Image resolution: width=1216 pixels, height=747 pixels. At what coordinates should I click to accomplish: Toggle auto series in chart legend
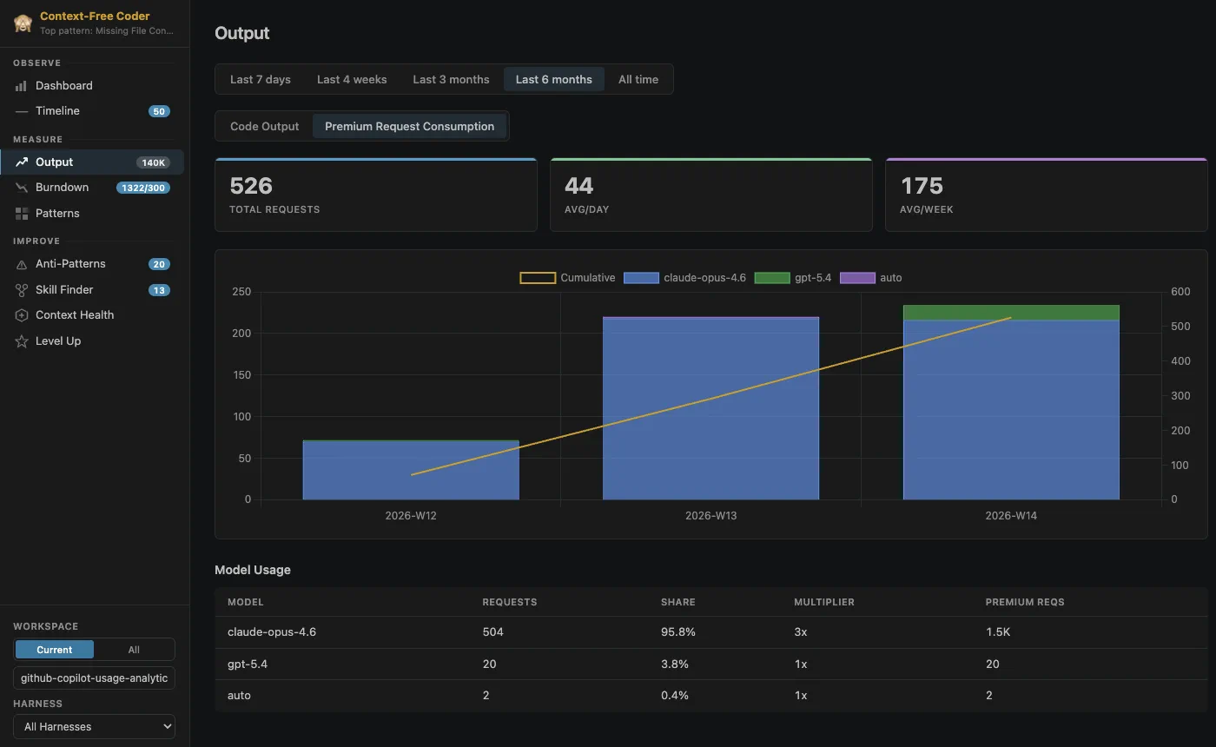[x=871, y=278]
